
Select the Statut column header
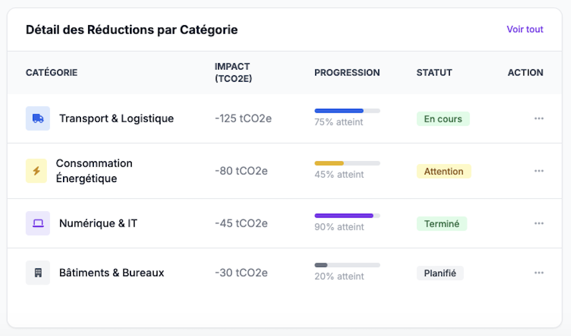pyautogui.click(x=434, y=73)
